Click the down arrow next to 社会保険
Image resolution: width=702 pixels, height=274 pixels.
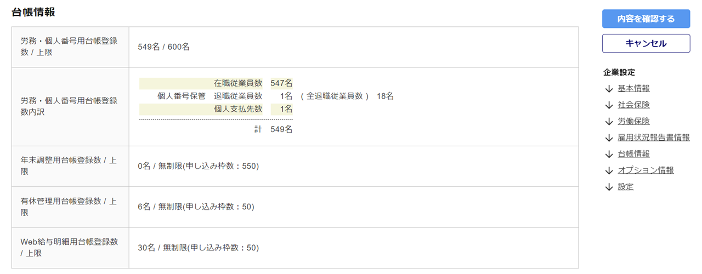[608, 105]
